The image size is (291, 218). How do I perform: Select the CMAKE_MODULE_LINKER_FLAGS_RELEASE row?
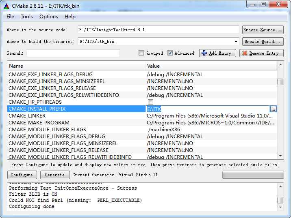[x=142, y=150]
